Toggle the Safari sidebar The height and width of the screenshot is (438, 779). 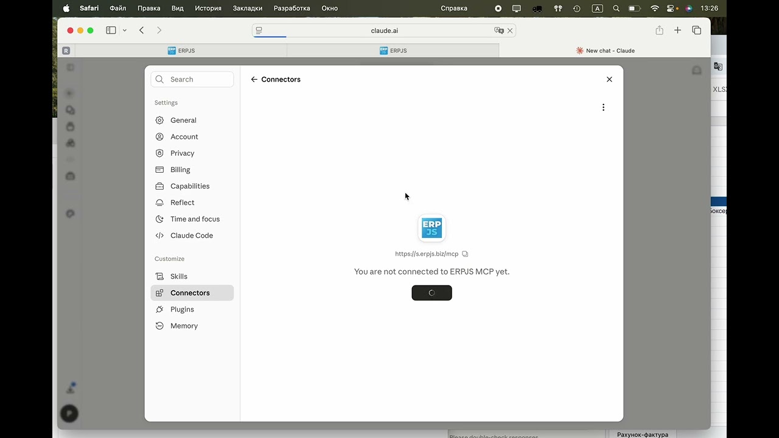point(111,30)
